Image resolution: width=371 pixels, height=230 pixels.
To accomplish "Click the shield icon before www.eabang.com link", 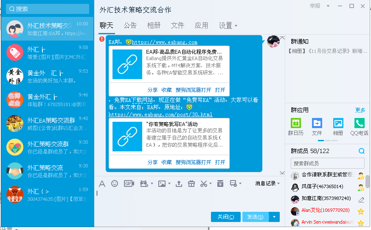I will (129, 42).
